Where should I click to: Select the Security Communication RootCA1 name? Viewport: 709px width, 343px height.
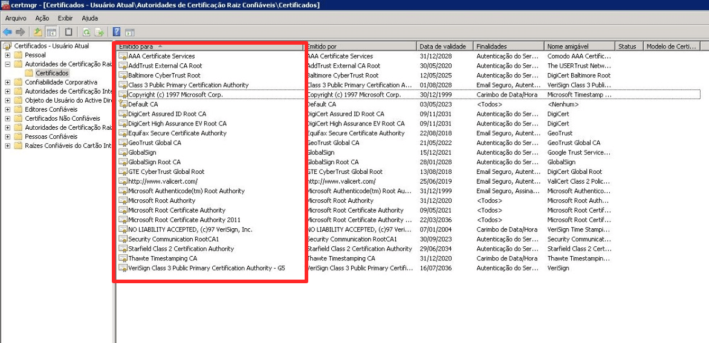[173, 239]
